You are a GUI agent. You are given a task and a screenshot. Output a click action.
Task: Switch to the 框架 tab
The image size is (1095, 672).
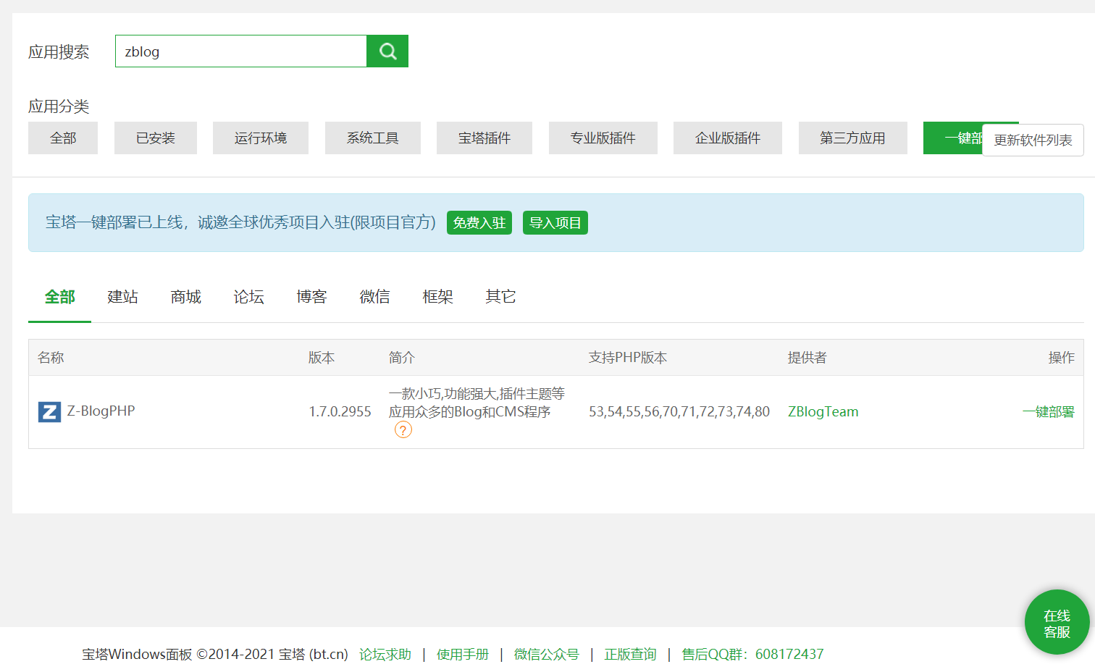437,297
